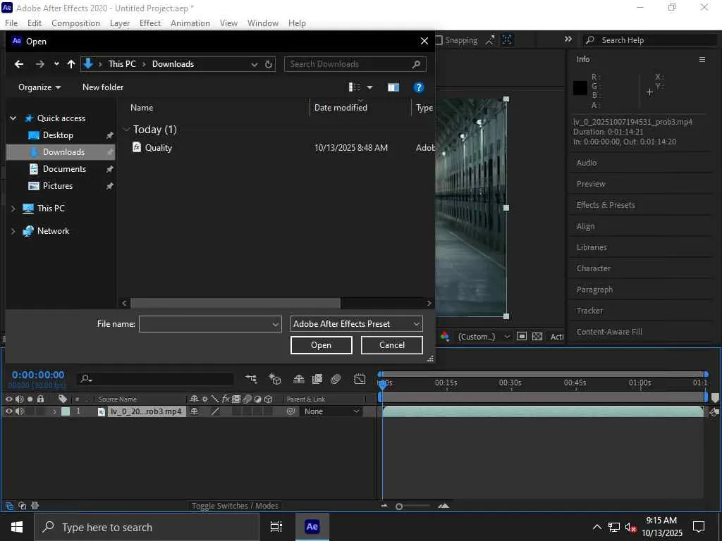The image size is (722, 541).
Task: Hide video for the lv_0_20...rob3.mp4 layer
Action: click(x=9, y=411)
